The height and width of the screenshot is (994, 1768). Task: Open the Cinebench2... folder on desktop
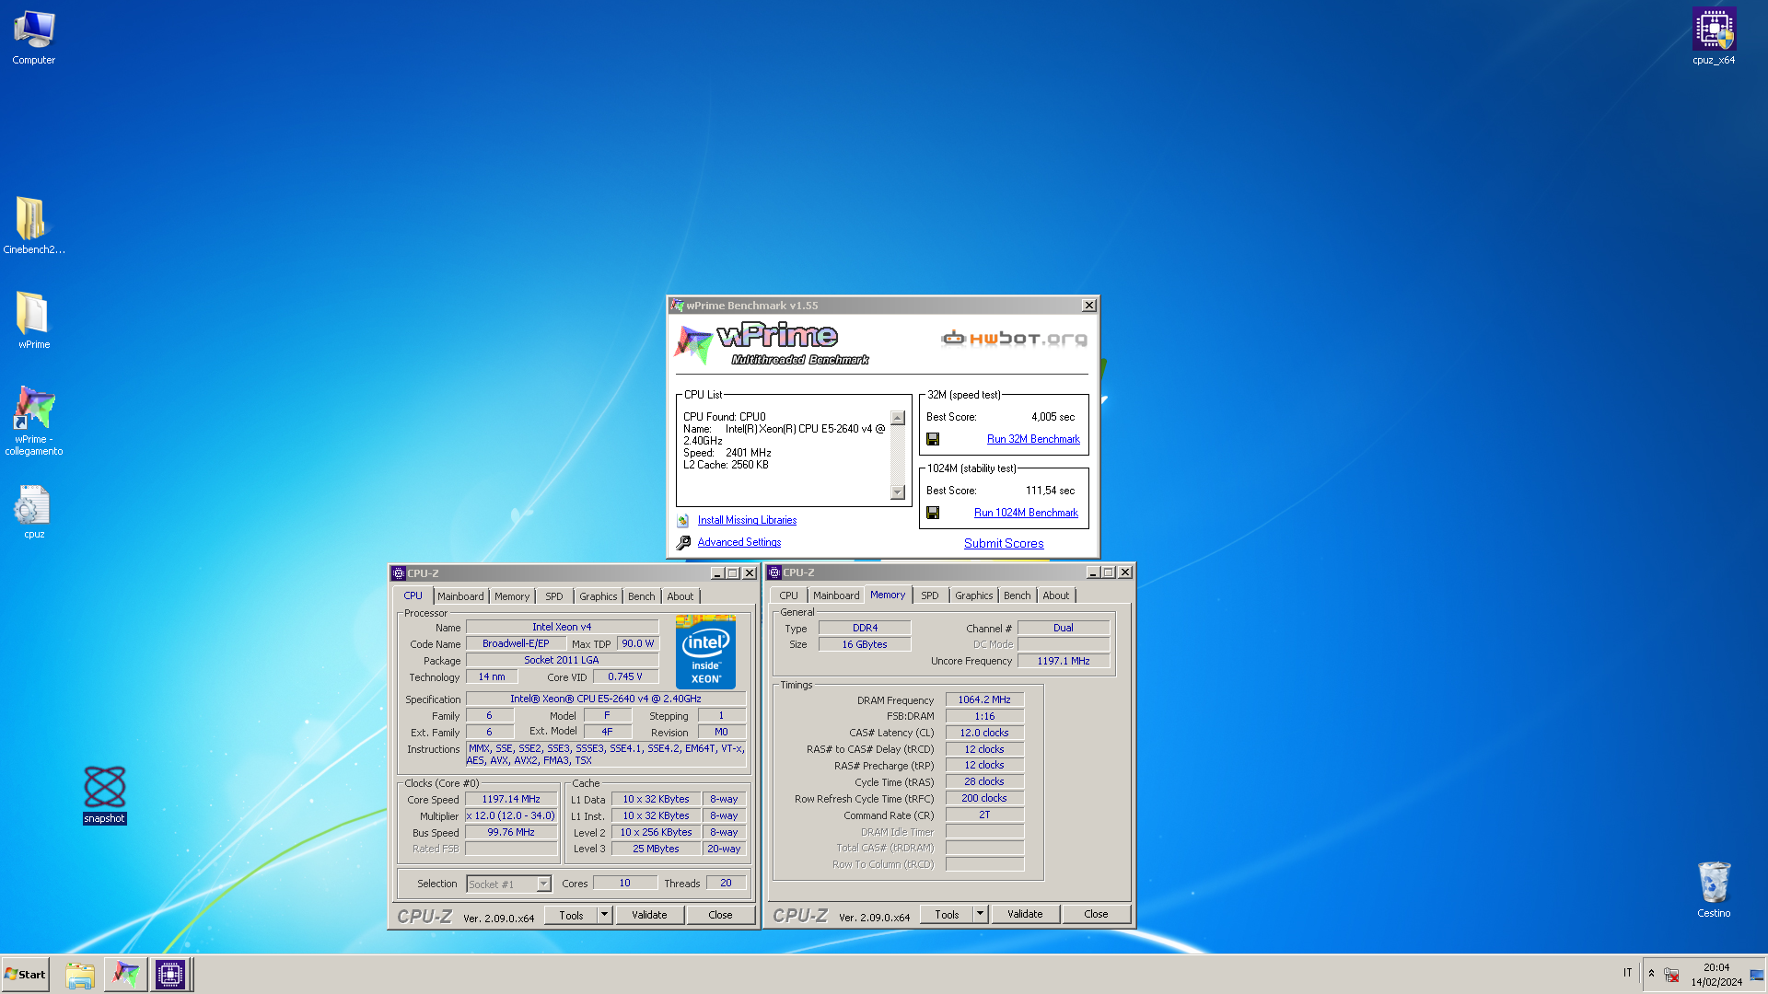tap(34, 225)
